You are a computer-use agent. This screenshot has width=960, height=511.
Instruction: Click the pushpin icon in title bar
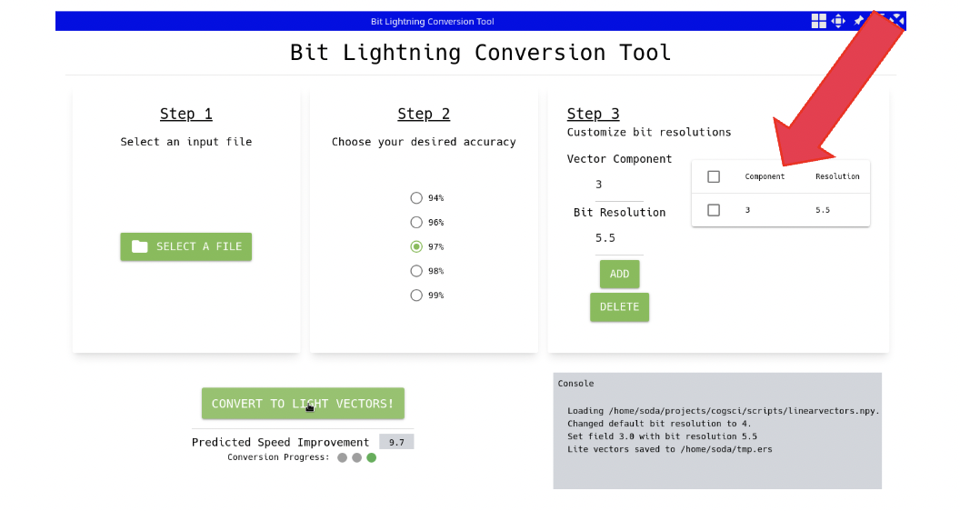pyautogui.click(x=859, y=21)
